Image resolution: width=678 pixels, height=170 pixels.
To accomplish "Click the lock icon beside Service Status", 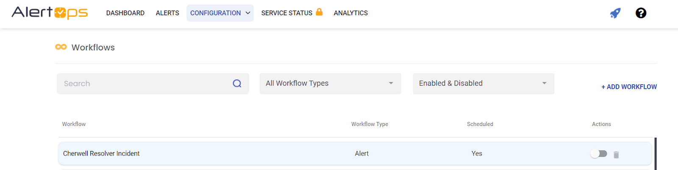I will click(x=319, y=12).
